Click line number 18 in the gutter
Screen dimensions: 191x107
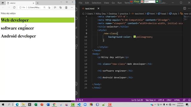[86, 64]
